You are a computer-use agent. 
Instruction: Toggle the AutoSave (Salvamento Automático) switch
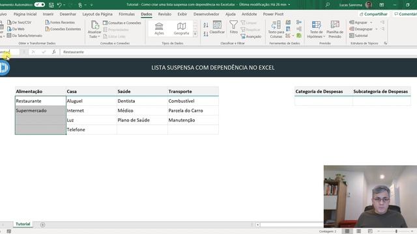tap(40, 5)
